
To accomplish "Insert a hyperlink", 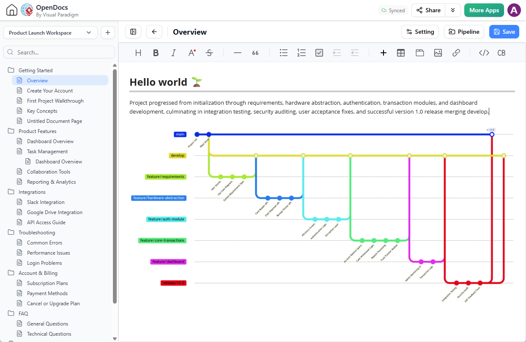I will [456, 53].
